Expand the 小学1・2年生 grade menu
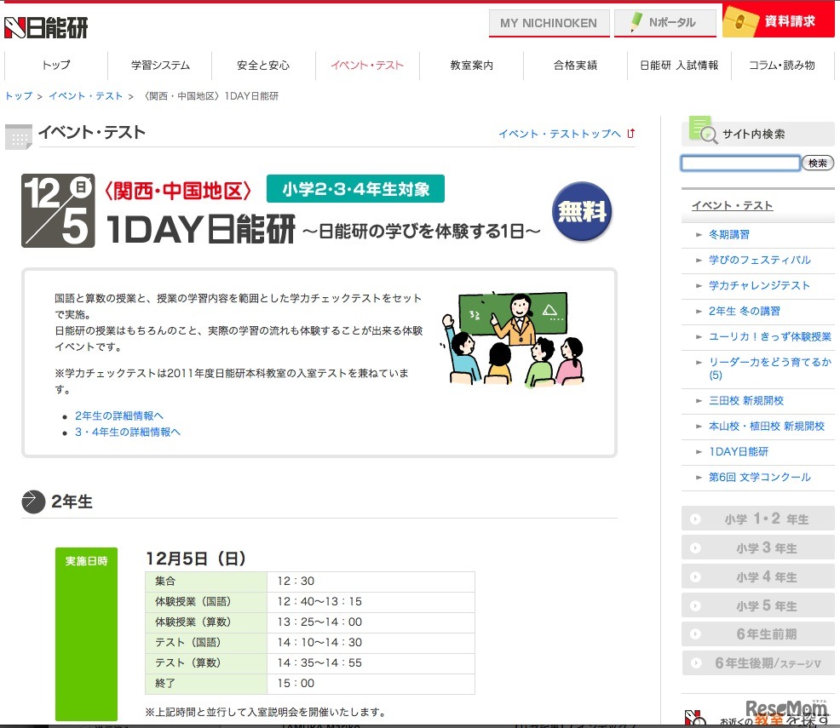 click(757, 518)
